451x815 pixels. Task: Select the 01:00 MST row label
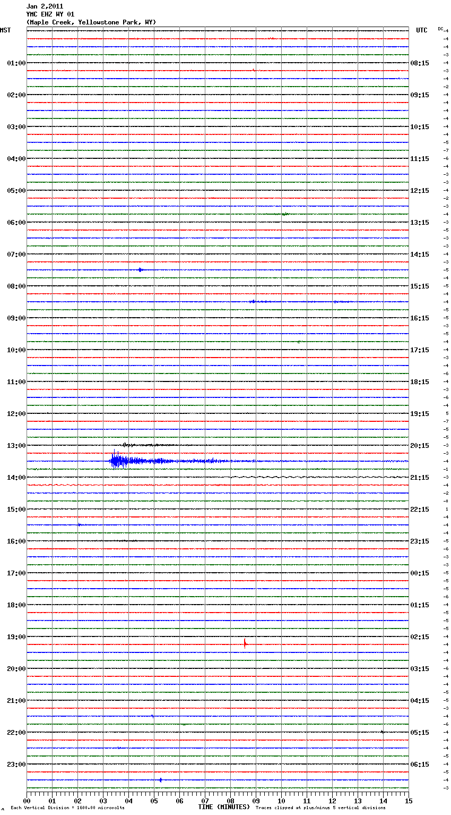(16, 63)
